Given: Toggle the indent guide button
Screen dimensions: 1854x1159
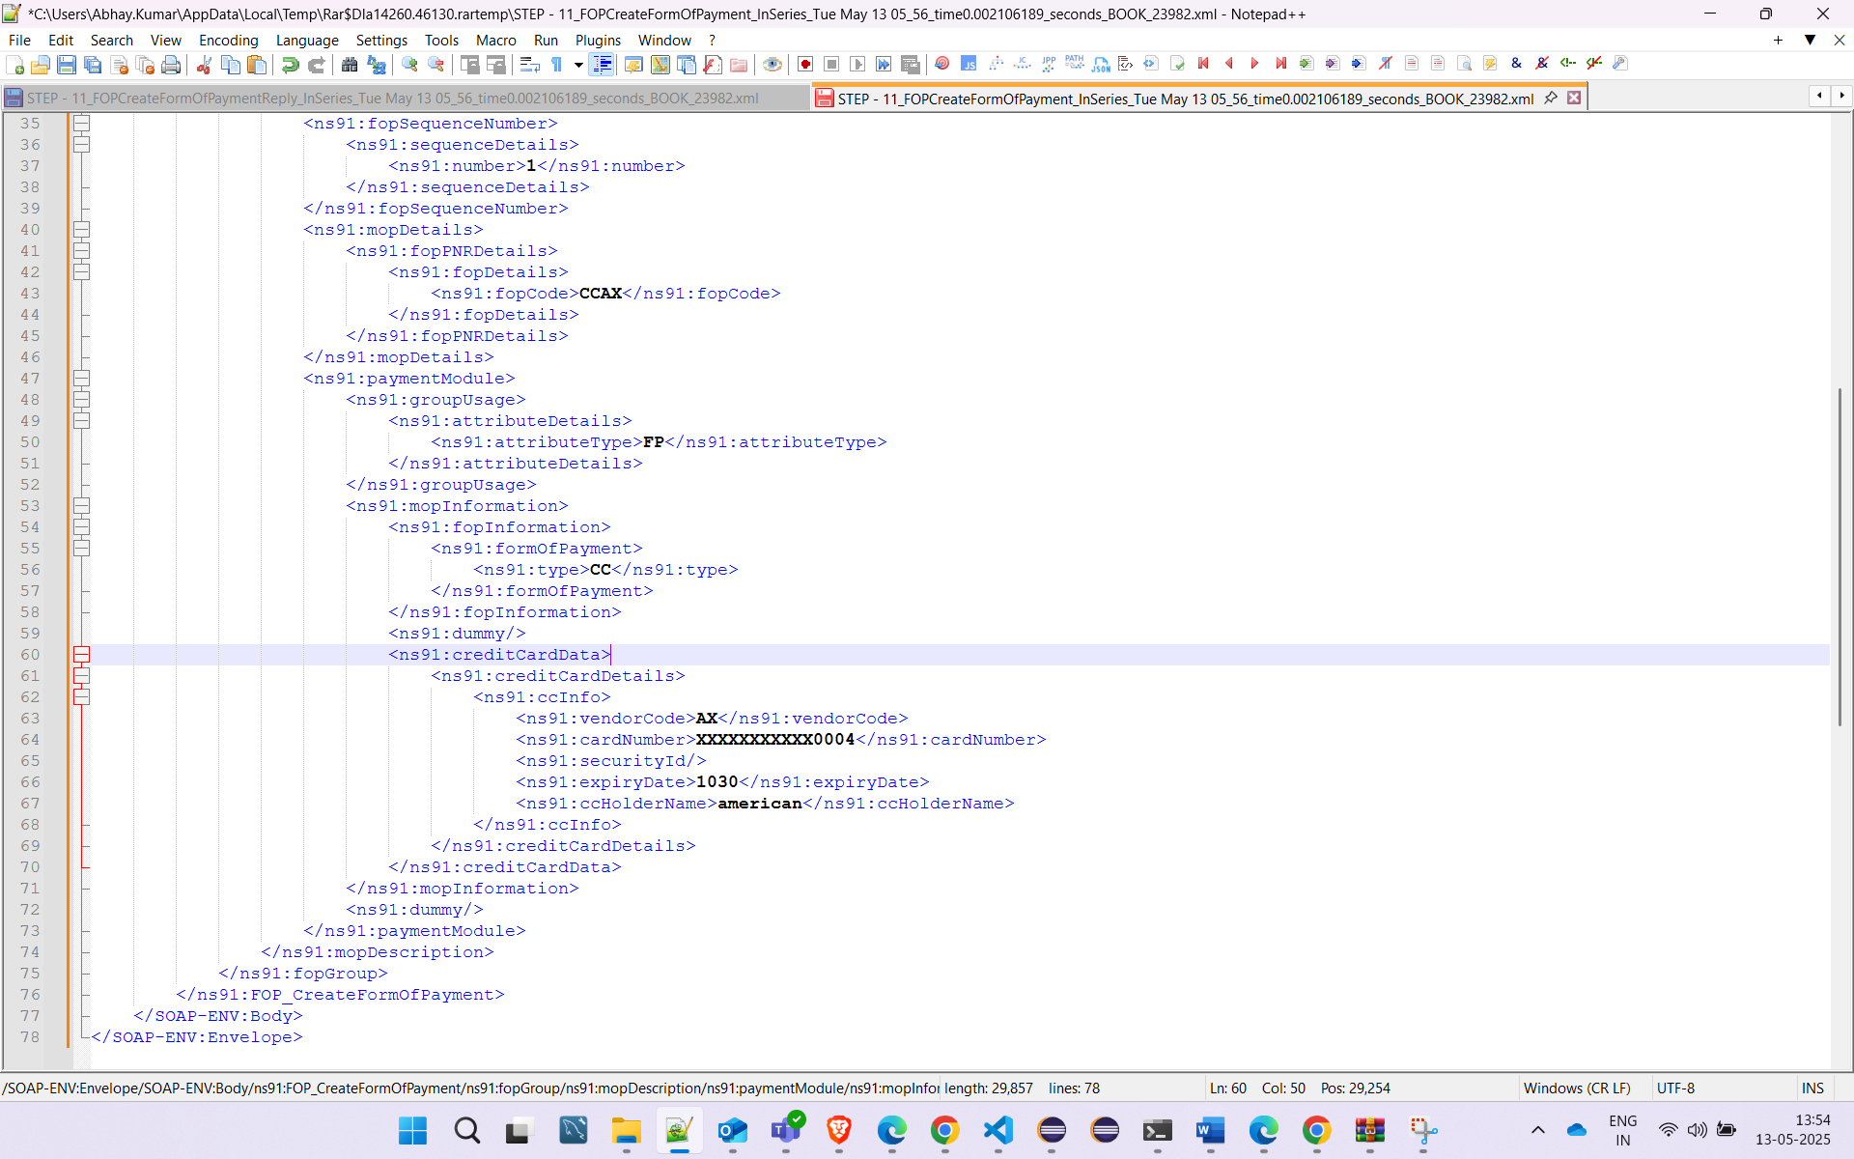Looking at the screenshot, I should click(602, 65).
